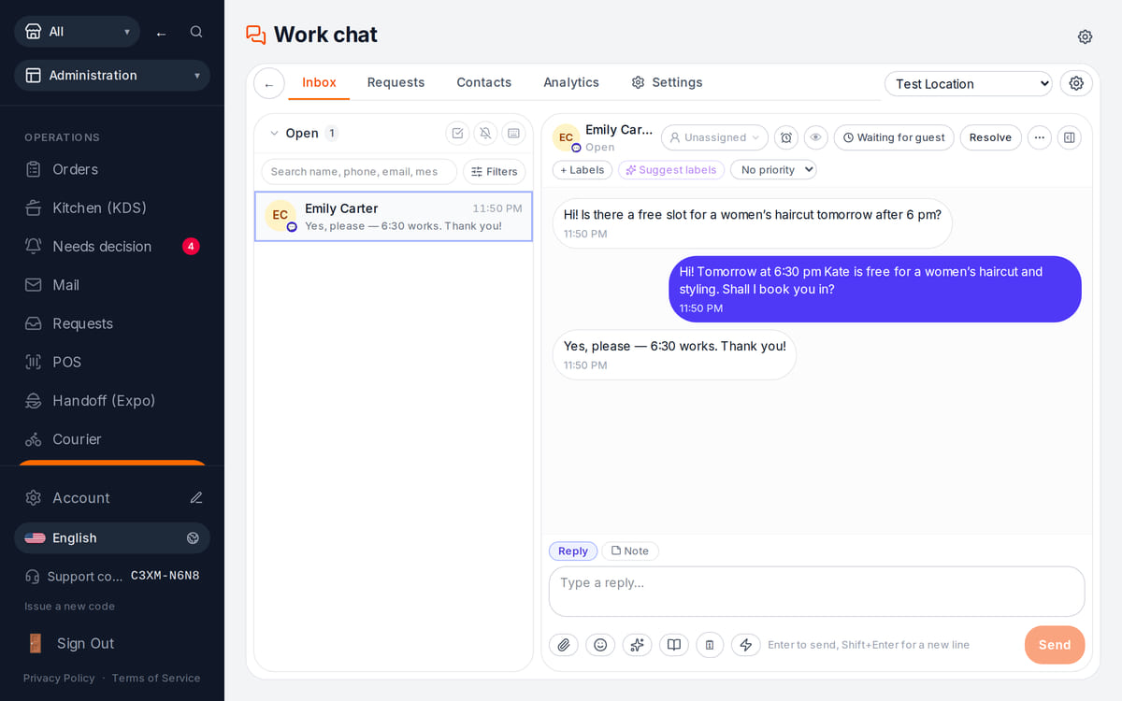Switch to the Settings tab
The height and width of the screenshot is (701, 1122).
point(667,82)
